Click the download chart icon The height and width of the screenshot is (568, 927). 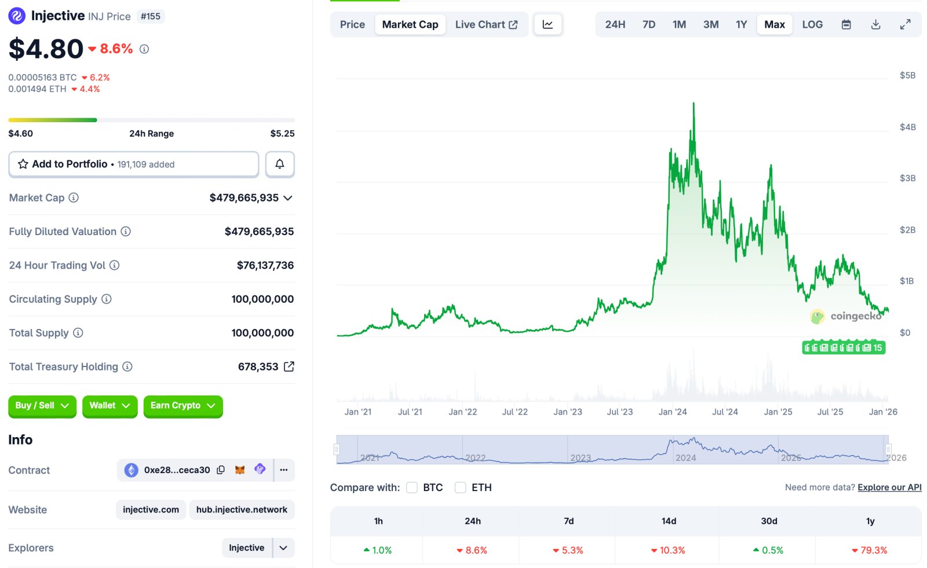[x=875, y=24]
